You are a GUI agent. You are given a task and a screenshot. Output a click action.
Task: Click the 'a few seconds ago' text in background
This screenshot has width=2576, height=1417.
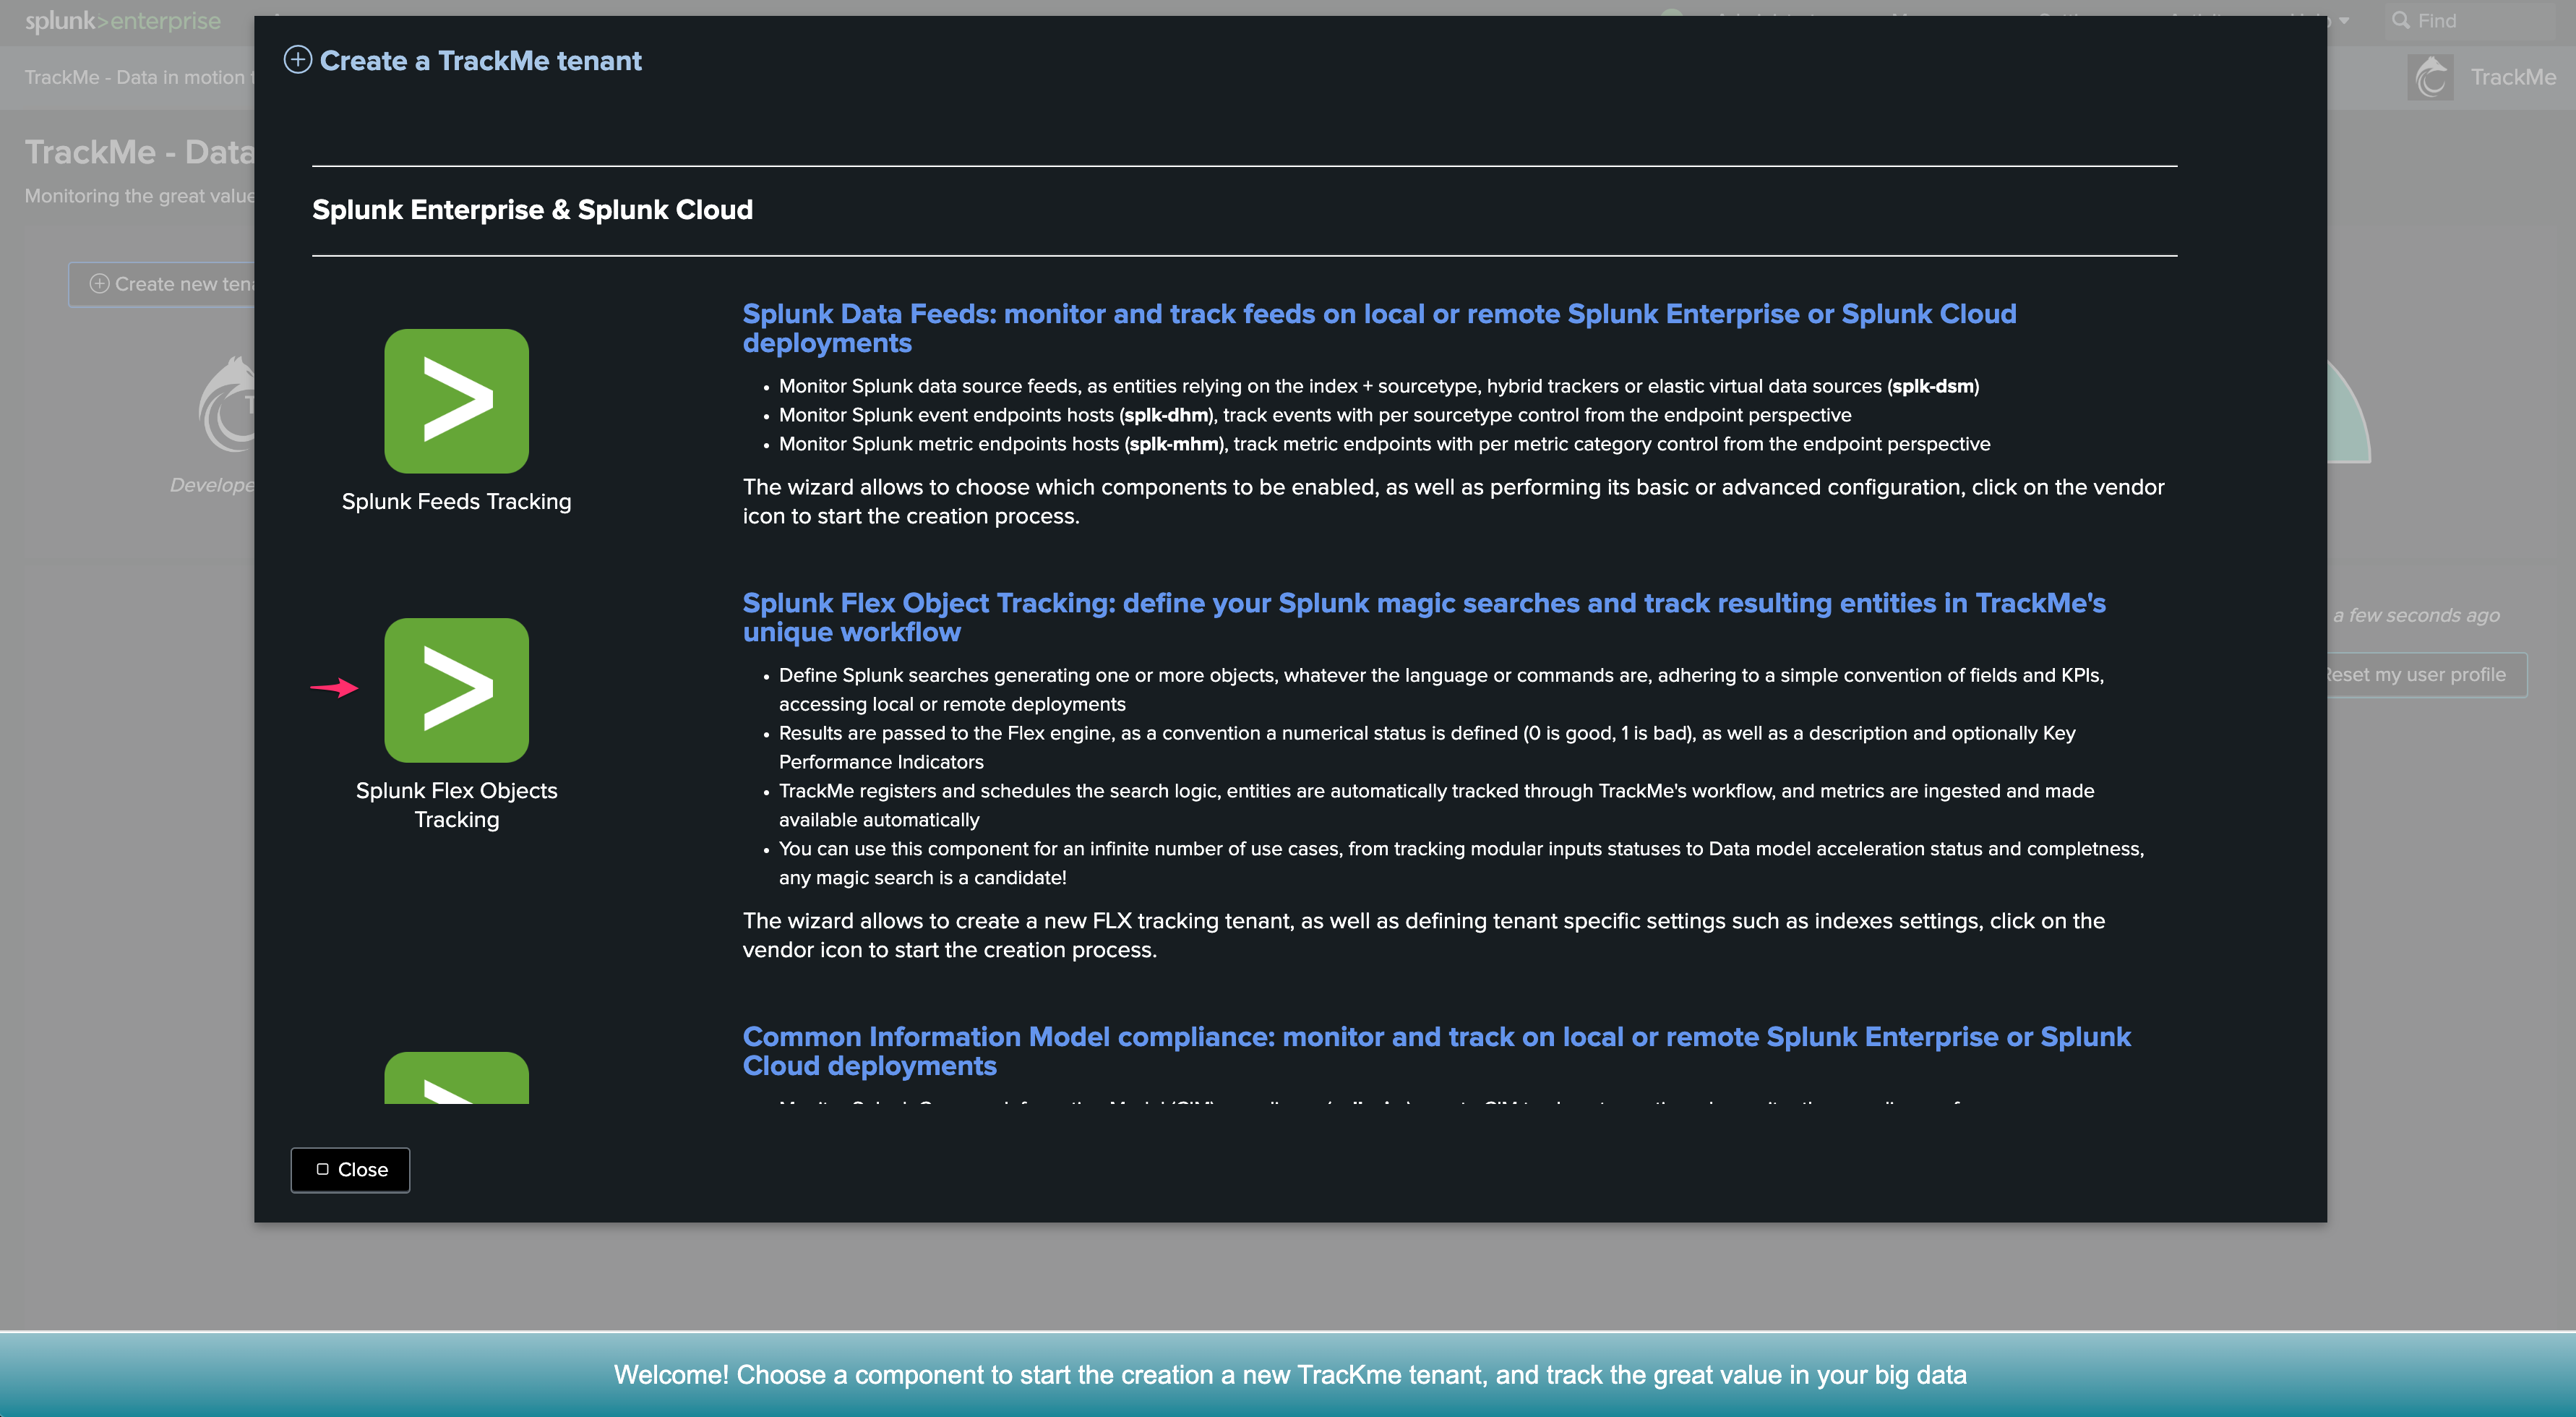click(x=2416, y=615)
